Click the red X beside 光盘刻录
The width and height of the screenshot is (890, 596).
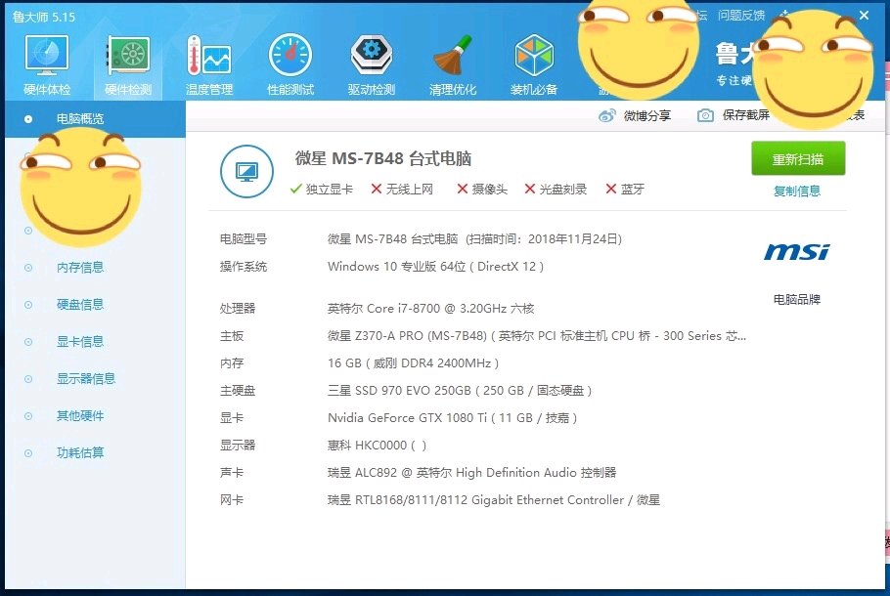point(529,189)
